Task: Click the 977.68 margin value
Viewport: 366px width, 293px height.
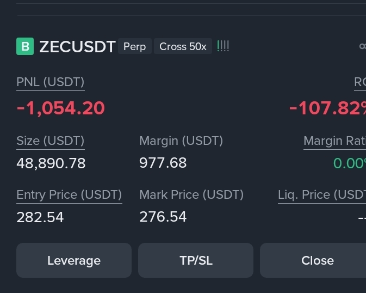Action: click(163, 163)
